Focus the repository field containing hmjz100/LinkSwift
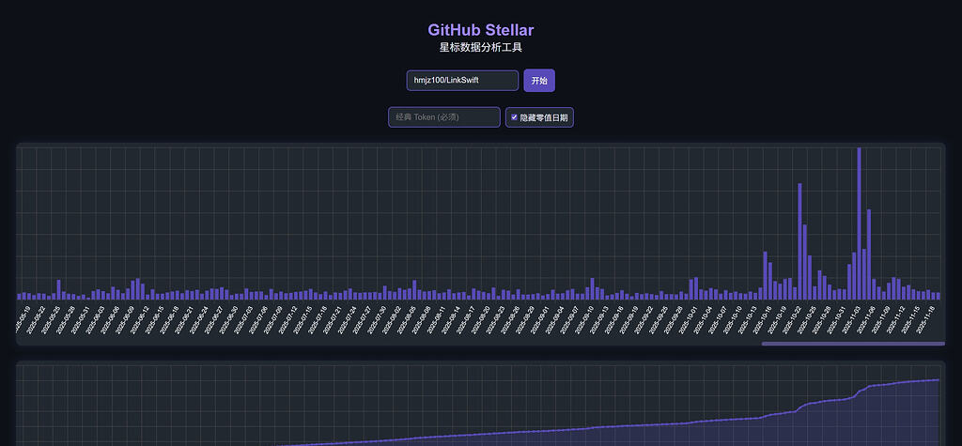 point(462,81)
